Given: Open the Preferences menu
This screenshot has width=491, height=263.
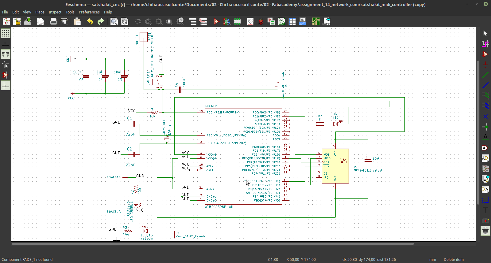Looking at the screenshot, I should click(x=89, y=12).
